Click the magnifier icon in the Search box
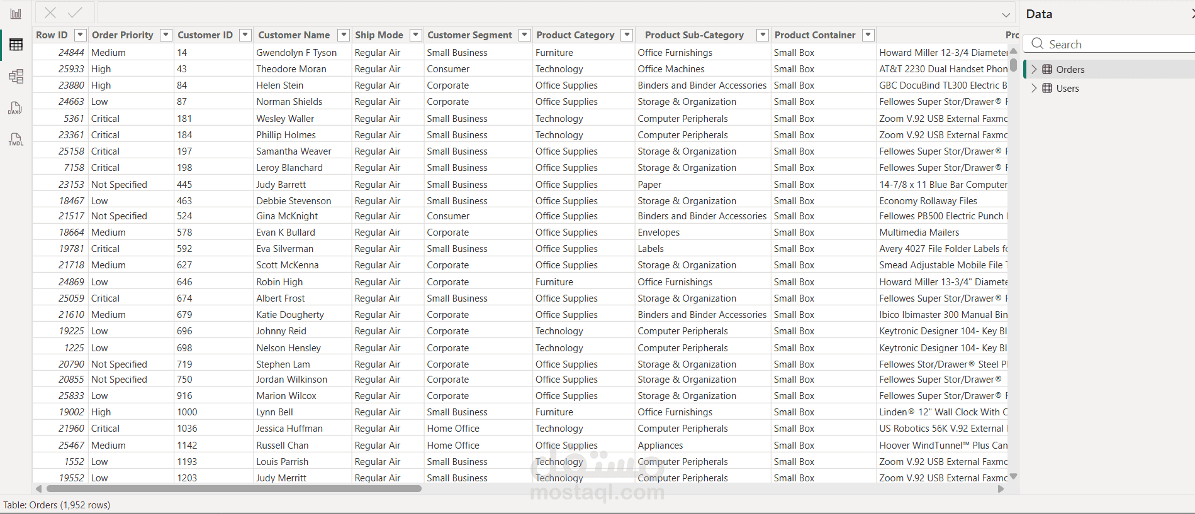 click(x=1038, y=44)
